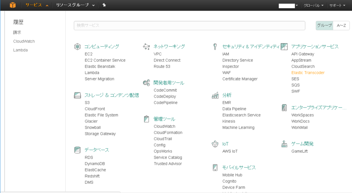Open Trusted Advisor

click(x=168, y=164)
